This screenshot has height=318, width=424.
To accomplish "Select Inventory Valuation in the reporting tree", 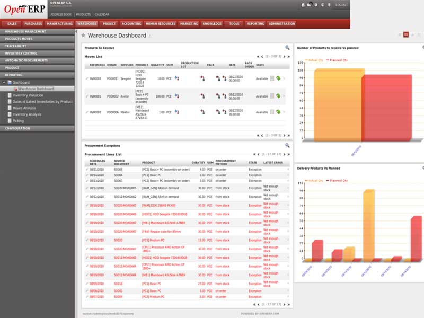I will [28, 95].
